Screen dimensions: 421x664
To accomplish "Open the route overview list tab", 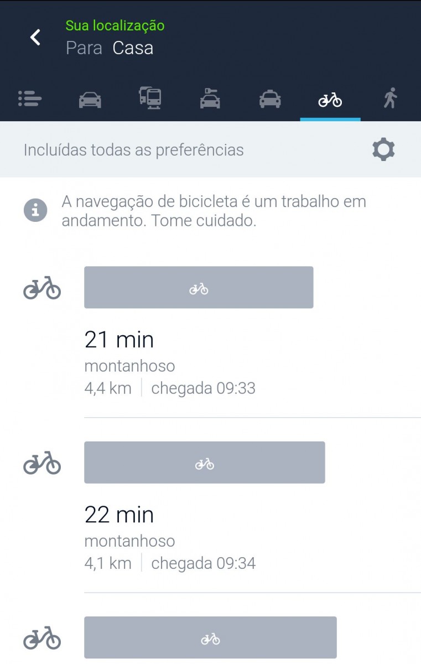I will click(30, 99).
